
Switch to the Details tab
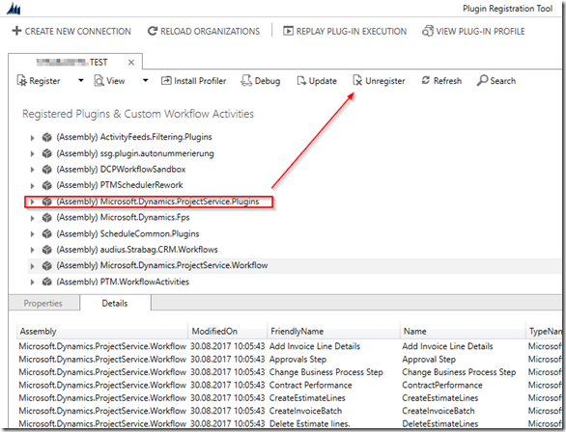115,303
